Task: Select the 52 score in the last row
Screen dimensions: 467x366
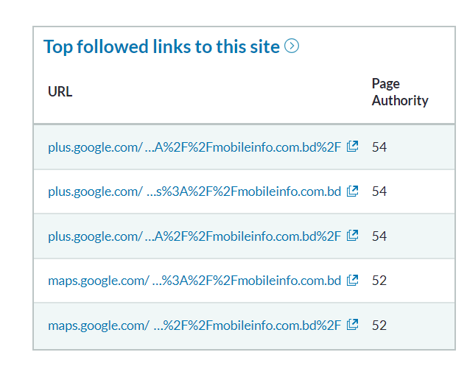Action: coord(379,325)
